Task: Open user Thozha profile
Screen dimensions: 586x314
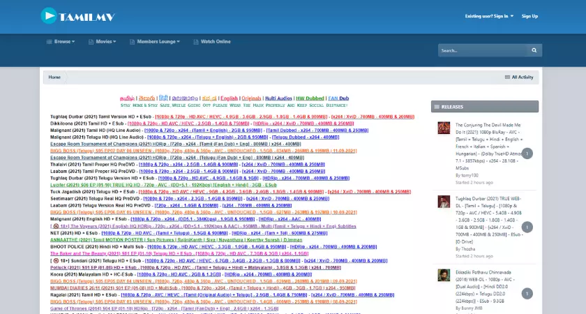Action: click(468, 249)
